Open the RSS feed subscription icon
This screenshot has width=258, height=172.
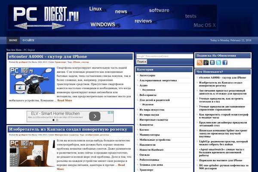coord(200,62)
